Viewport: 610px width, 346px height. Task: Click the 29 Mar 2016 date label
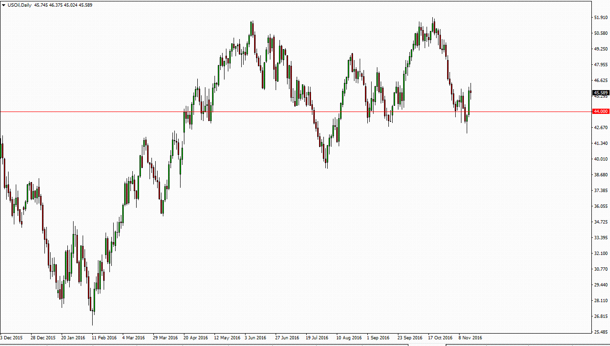click(x=165, y=338)
